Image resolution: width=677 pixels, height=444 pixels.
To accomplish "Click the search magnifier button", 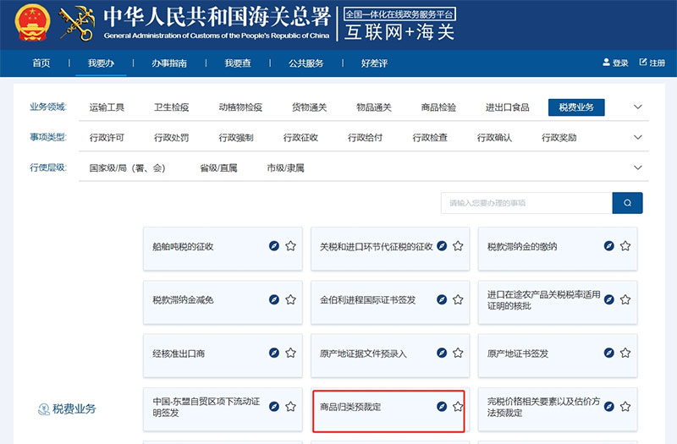I will tap(627, 203).
